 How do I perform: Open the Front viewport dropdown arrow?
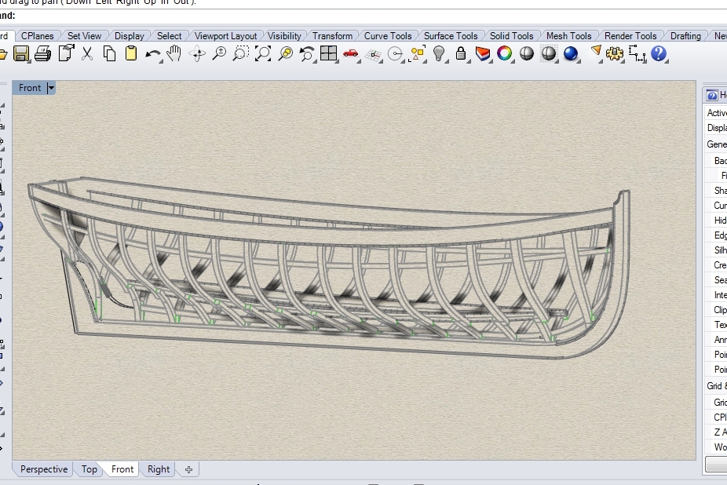(51, 88)
